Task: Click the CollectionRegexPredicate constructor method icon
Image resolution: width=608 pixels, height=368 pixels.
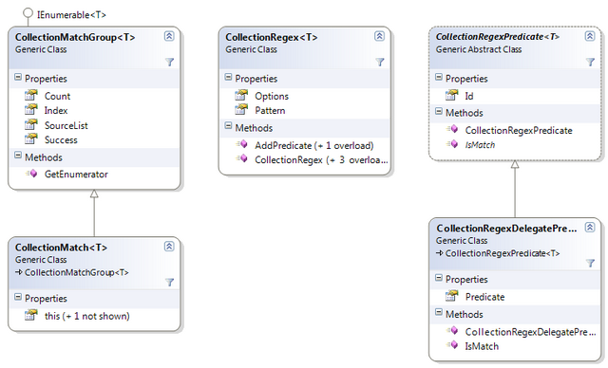Action: pos(452,129)
